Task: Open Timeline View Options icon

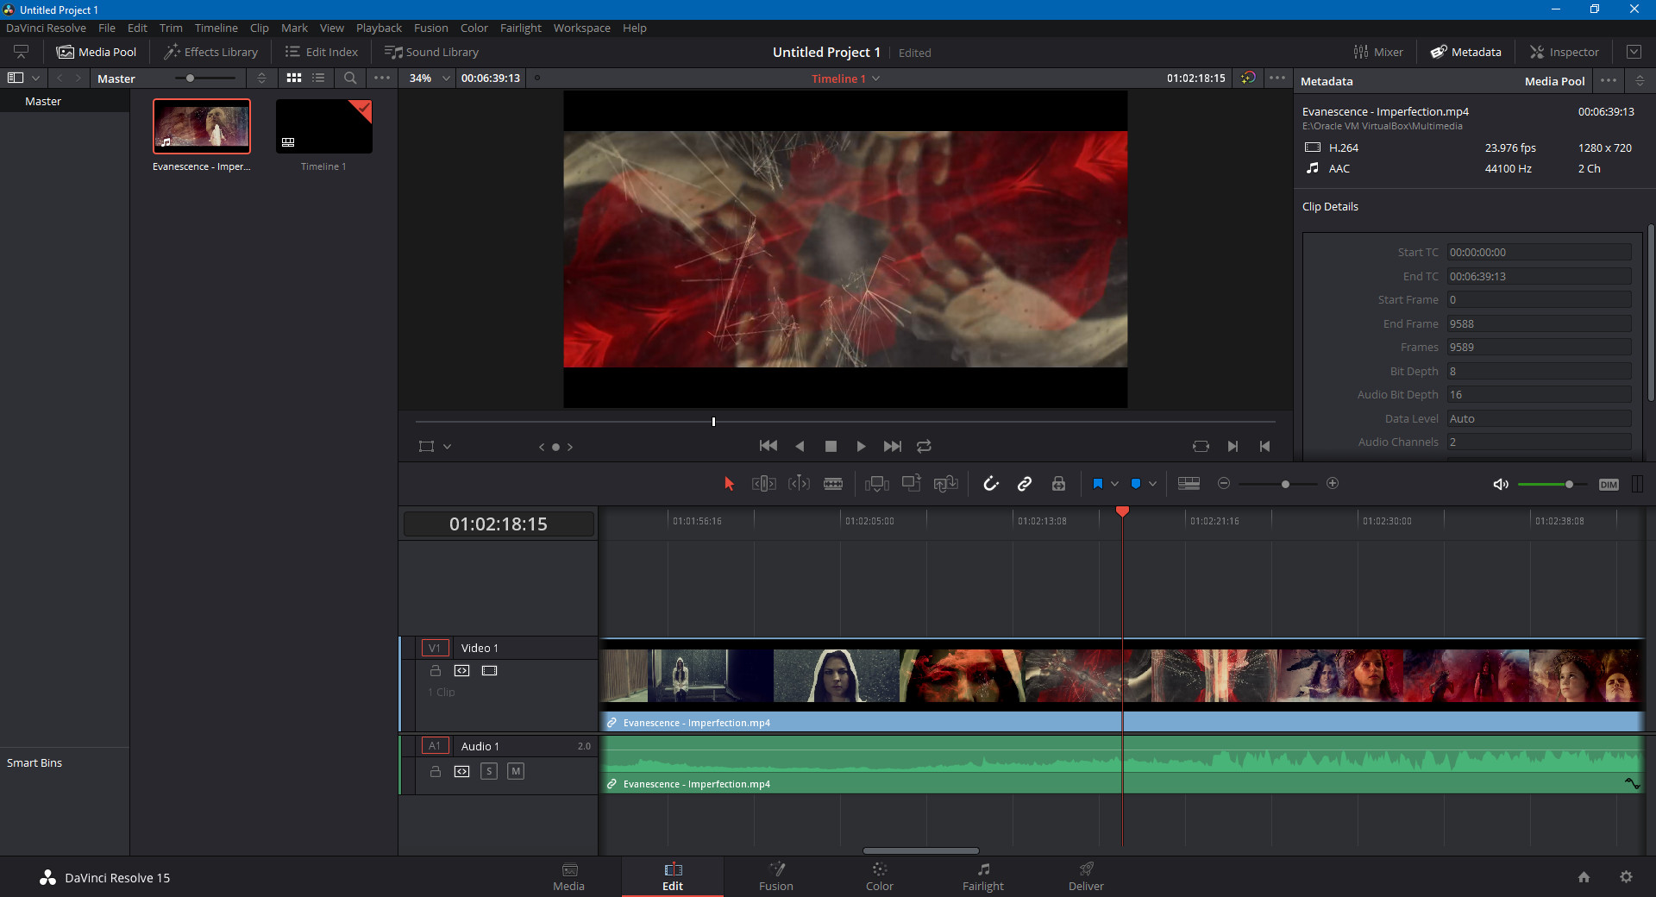Action: coord(1189,484)
